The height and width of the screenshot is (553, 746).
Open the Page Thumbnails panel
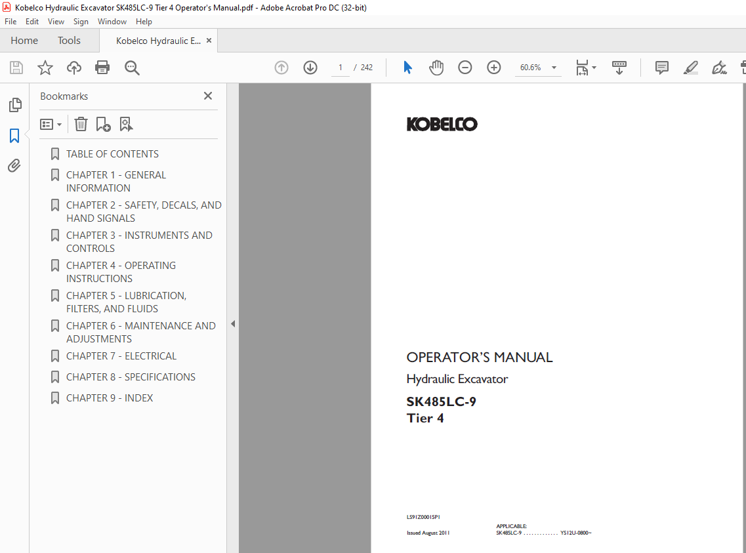(x=15, y=104)
